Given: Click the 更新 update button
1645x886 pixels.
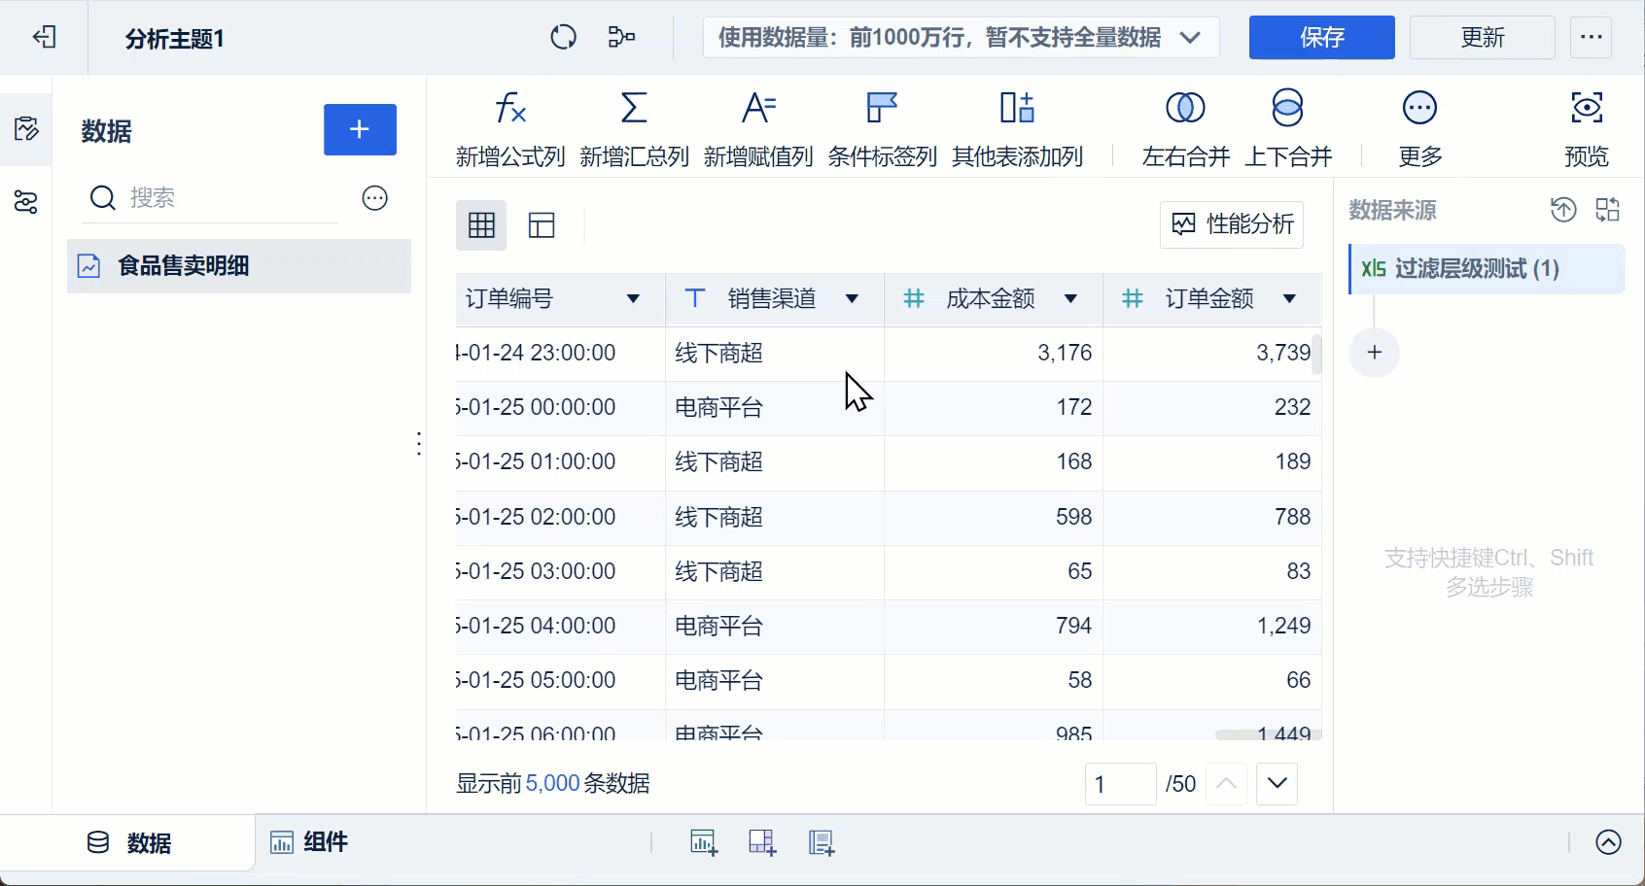Looking at the screenshot, I should 1483,38.
